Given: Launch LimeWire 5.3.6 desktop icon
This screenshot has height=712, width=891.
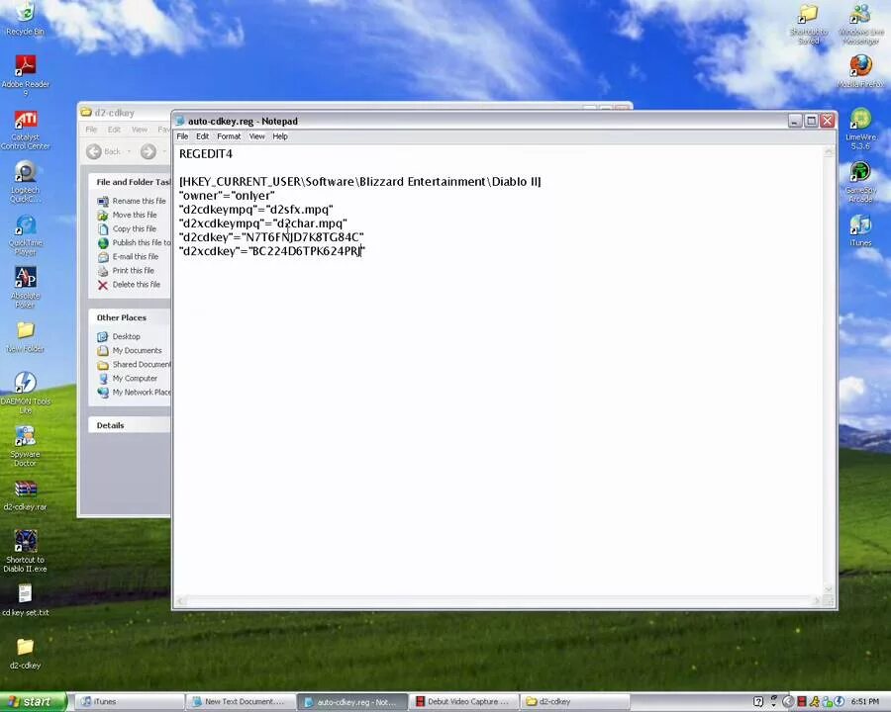Looking at the screenshot, I should tap(861, 129).
